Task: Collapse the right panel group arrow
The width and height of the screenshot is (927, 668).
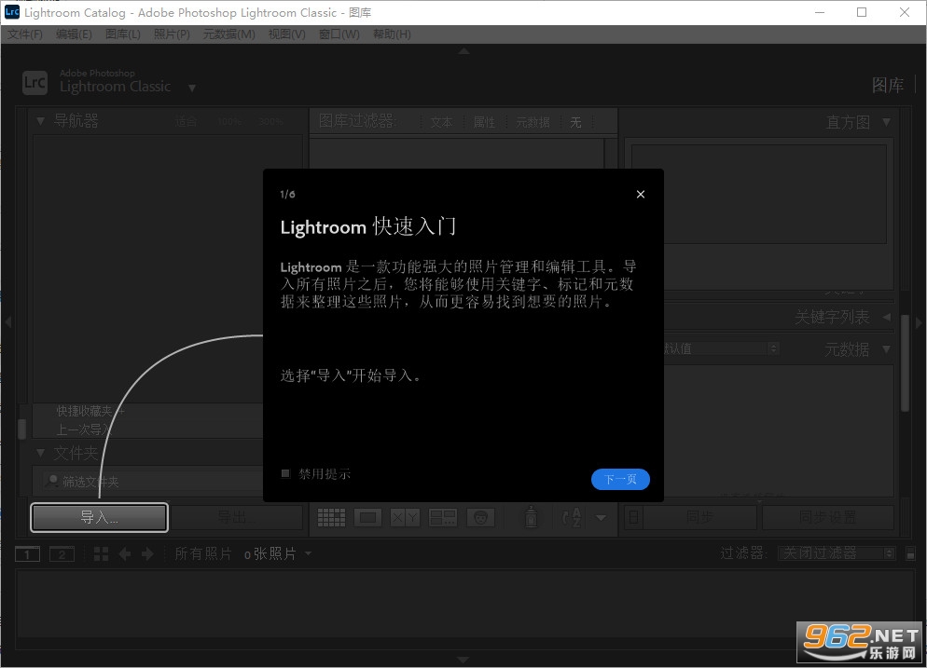Action: (x=919, y=322)
